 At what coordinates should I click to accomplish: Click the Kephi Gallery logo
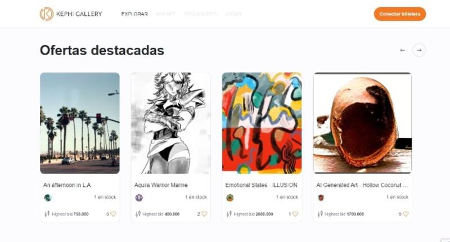(71, 14)
